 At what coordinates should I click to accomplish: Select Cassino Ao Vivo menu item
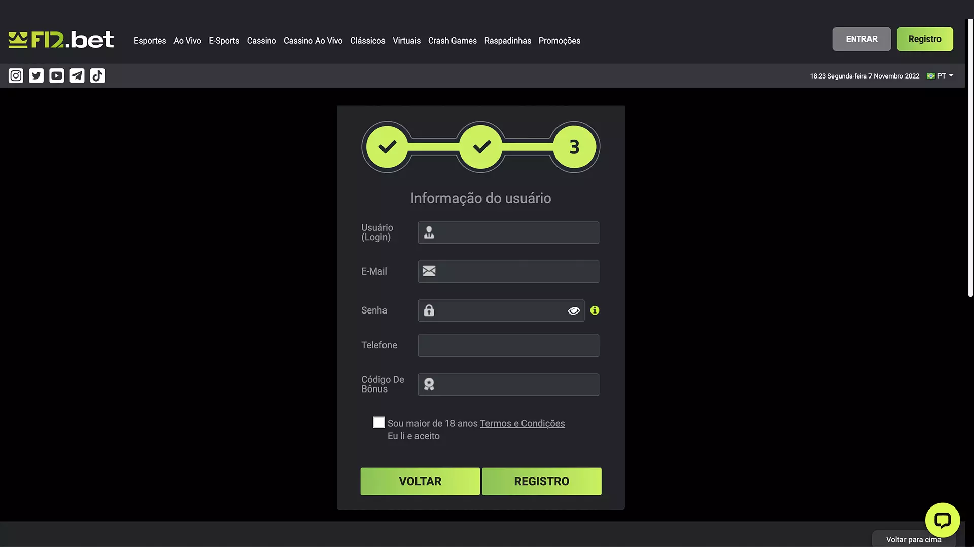click(x=313, y=40)
